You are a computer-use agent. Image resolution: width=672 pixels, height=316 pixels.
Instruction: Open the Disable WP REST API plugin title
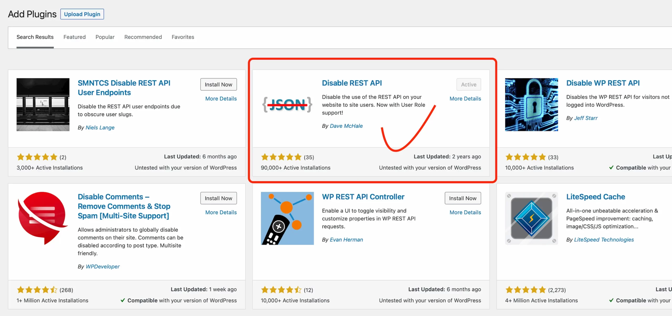pos(603,83)
